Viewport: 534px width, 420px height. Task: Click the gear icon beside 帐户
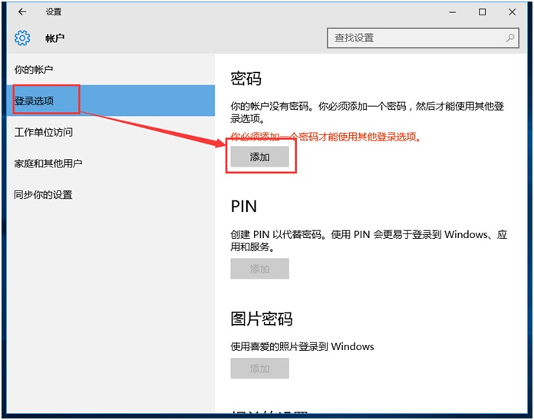pos(22,38)
